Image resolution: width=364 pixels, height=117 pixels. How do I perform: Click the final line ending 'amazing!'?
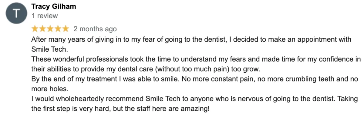click(120, 108)
